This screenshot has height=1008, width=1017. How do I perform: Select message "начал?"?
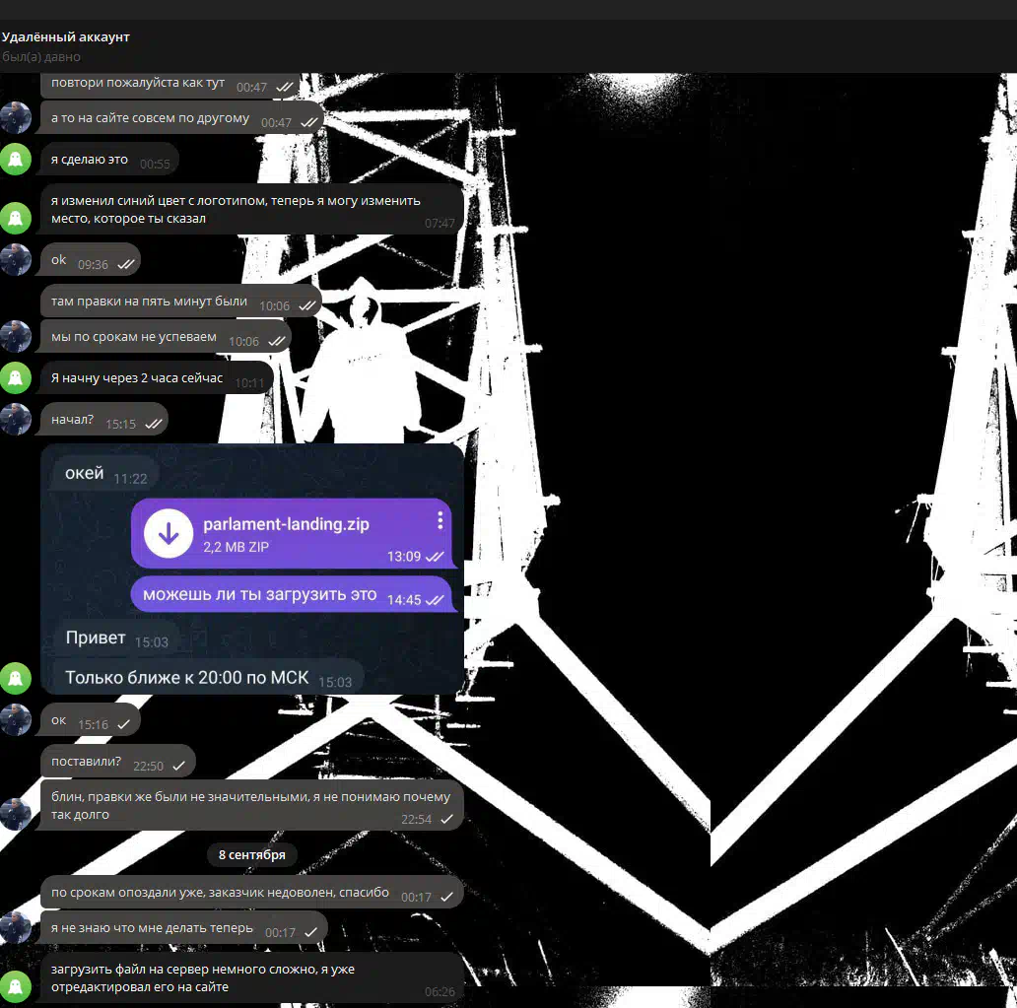(104, 420)
